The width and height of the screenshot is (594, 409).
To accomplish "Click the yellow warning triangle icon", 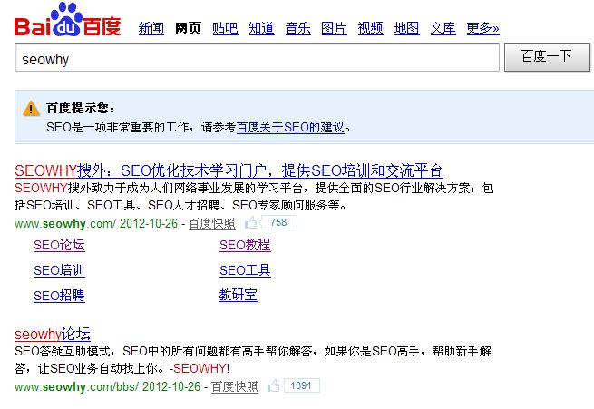I will pos(31,109).
